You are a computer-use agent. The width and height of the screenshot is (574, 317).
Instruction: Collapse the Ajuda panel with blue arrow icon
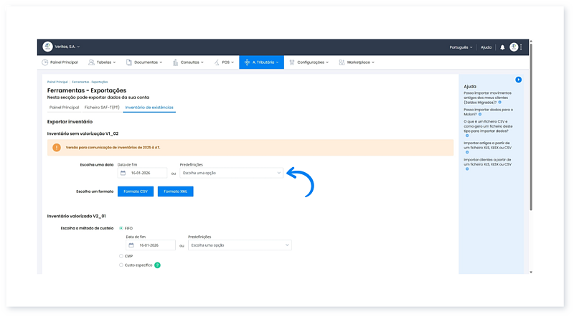(518, 80)
